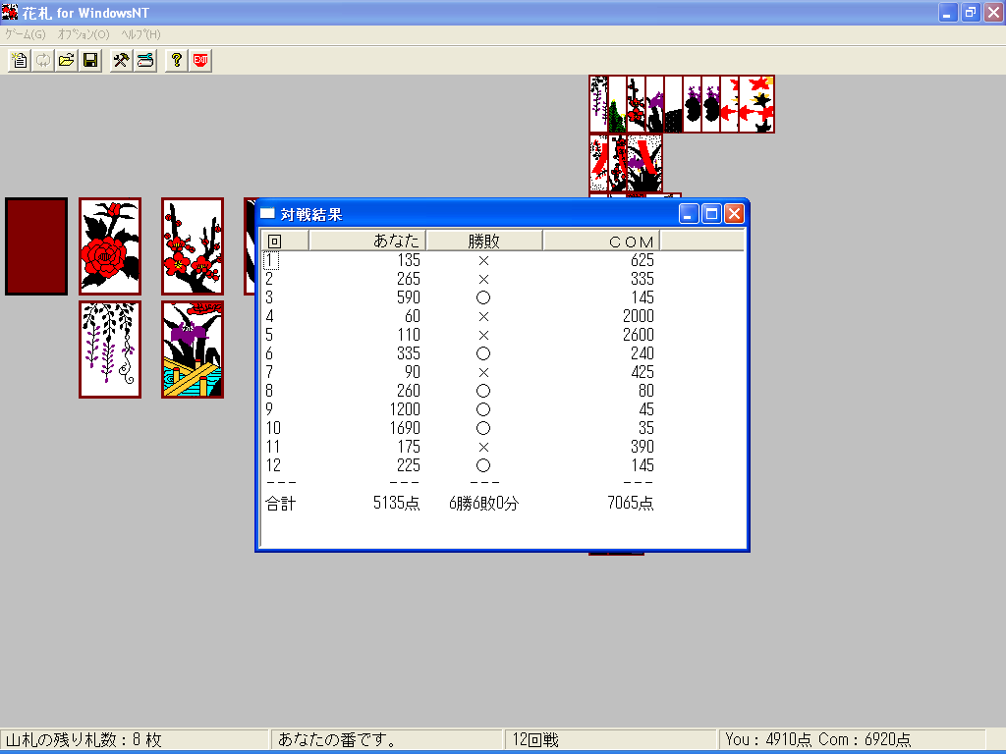
Task: Open the オプション(O) menu
Action: (x=84, y=34)
